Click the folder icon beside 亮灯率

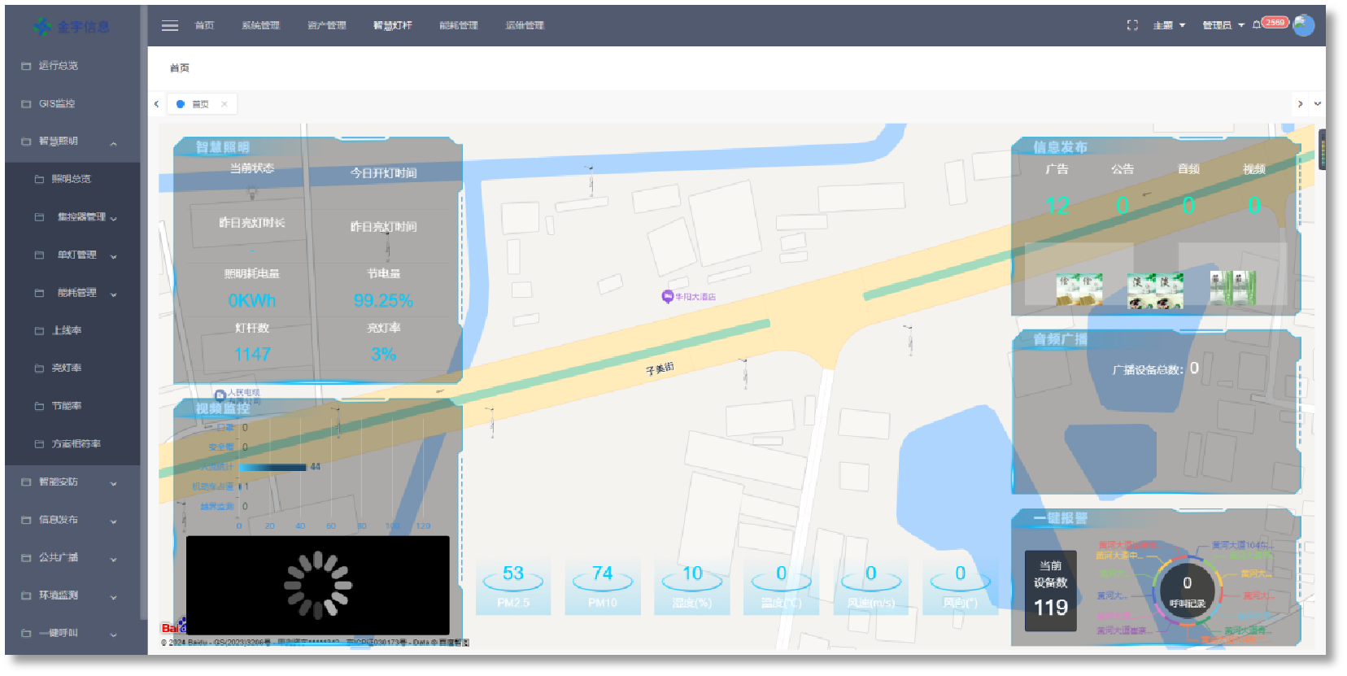tap(39, 369)
